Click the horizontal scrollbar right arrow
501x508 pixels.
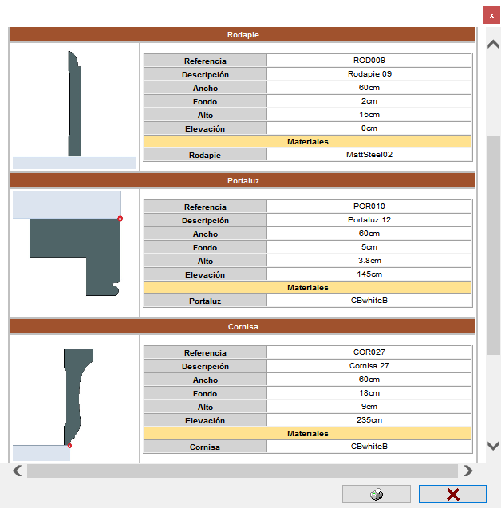468,471
